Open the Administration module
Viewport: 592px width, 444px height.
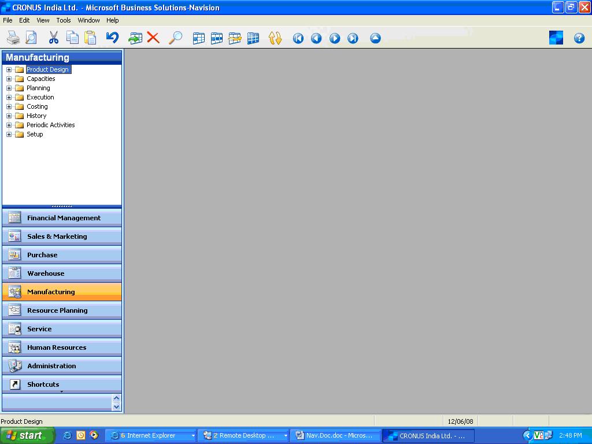coord(62,366)
